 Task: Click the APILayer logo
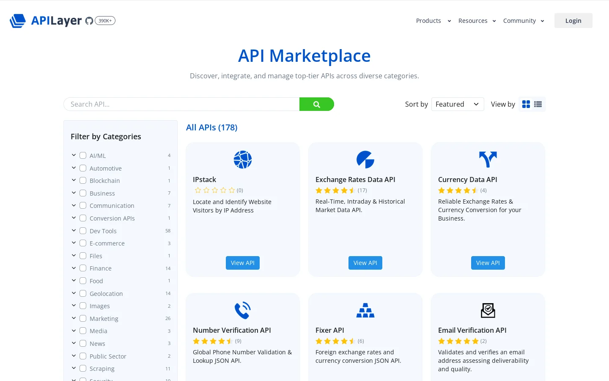click(x=46, y=20)
